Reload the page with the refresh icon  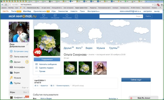[10, 5]
